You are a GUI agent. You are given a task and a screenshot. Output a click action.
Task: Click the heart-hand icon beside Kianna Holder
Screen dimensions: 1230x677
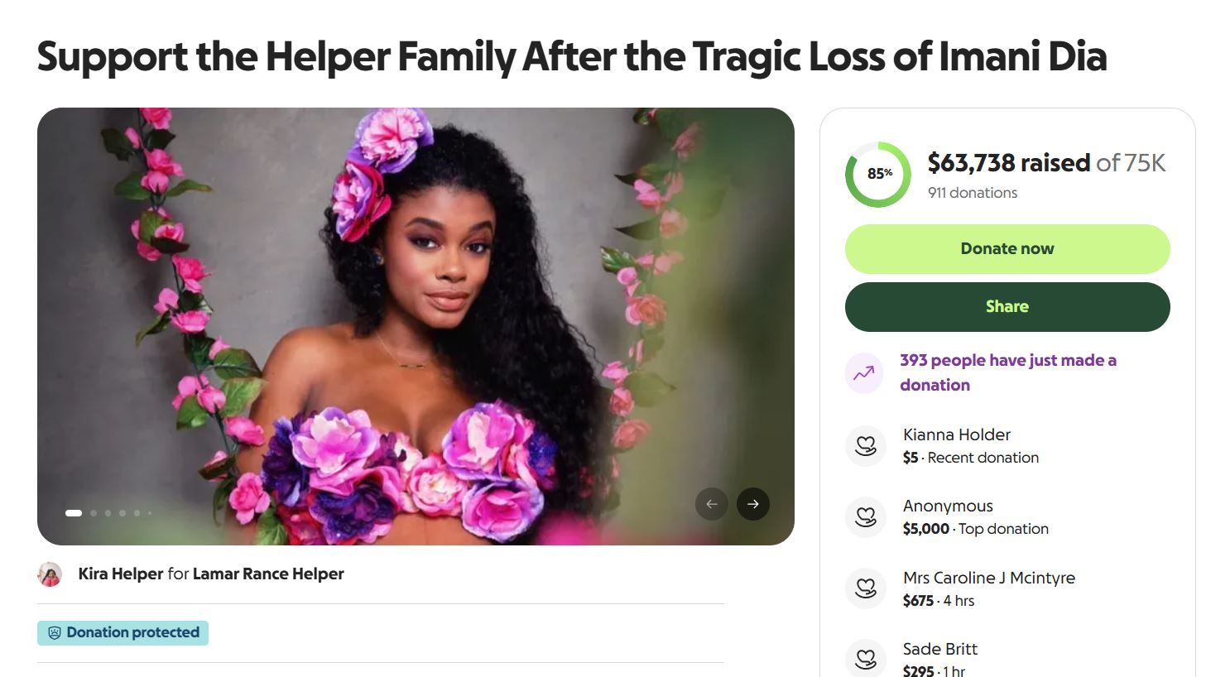click(866, 446)
